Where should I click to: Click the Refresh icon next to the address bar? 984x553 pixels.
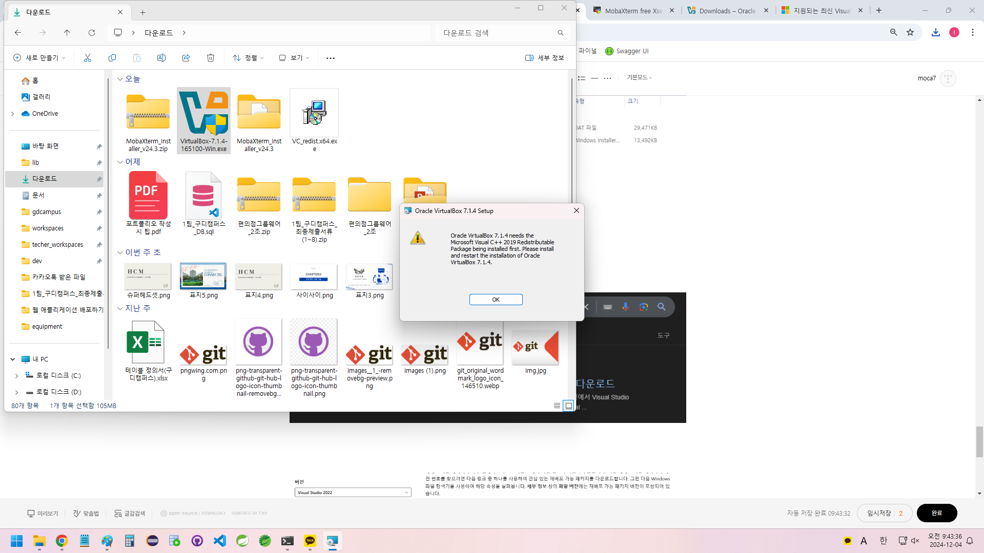tap(92, 33)
